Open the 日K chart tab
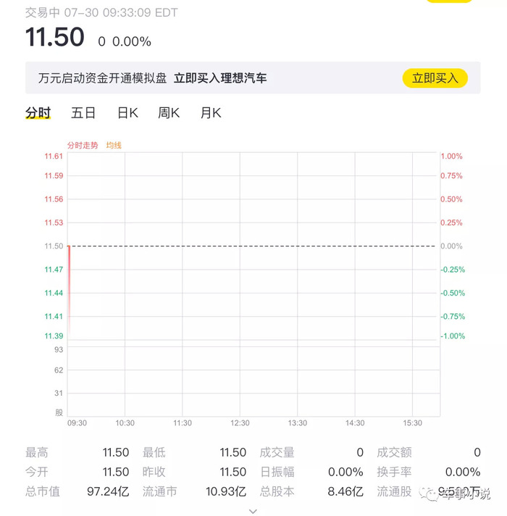The height and width of the screenshot is (516, 507). [x=127, y=113]
